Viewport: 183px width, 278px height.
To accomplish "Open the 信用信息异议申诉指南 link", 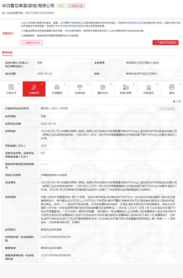I will point(136,23).
